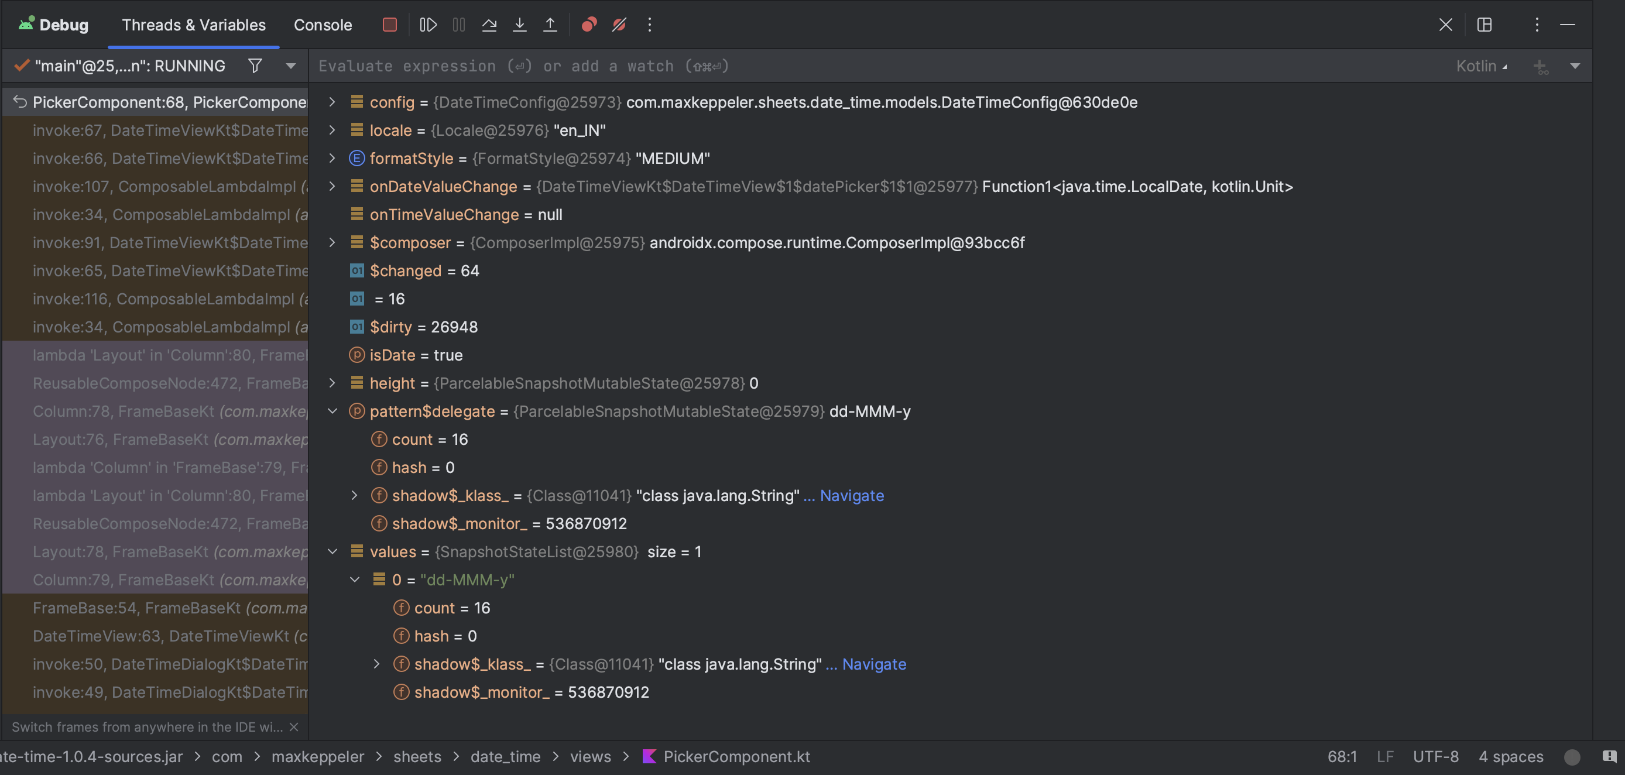Add a new watch expression
1625x775 pixels.
point(1541,66)
